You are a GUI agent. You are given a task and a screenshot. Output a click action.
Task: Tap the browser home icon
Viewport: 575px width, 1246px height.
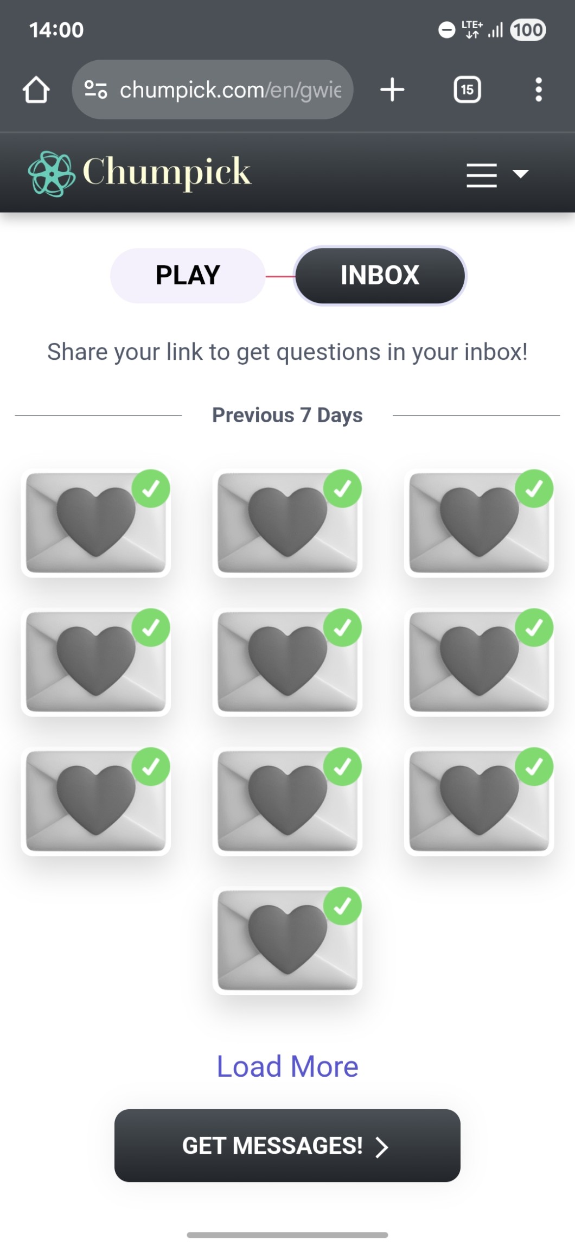click(36, 90)
